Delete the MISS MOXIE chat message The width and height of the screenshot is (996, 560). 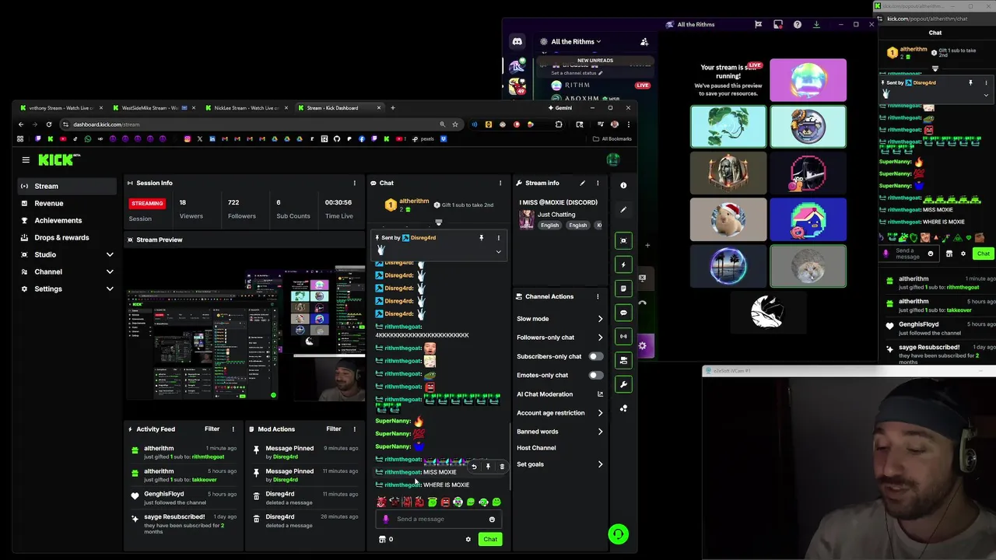click(502, 467)
